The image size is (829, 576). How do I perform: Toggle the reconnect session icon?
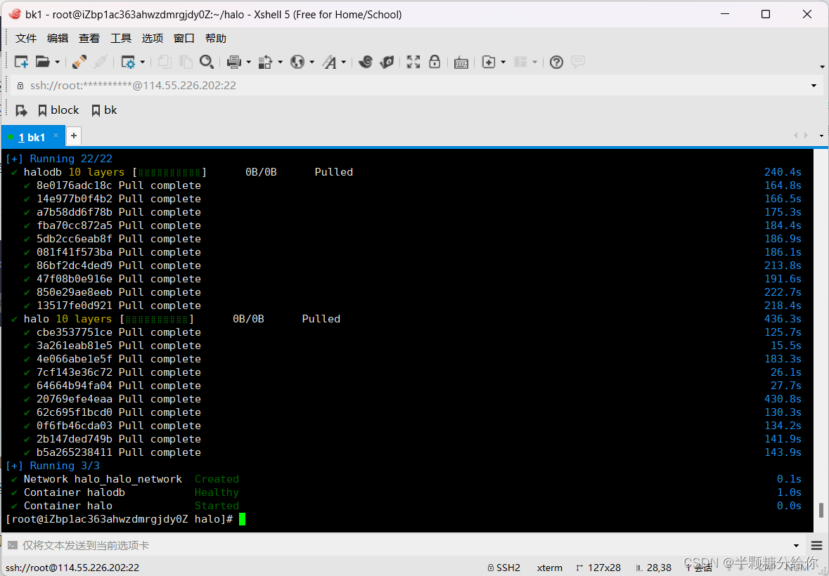pyautogui.click(x=78, y=62)
